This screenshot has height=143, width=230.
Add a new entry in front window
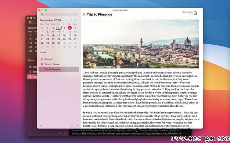point(41,125)
